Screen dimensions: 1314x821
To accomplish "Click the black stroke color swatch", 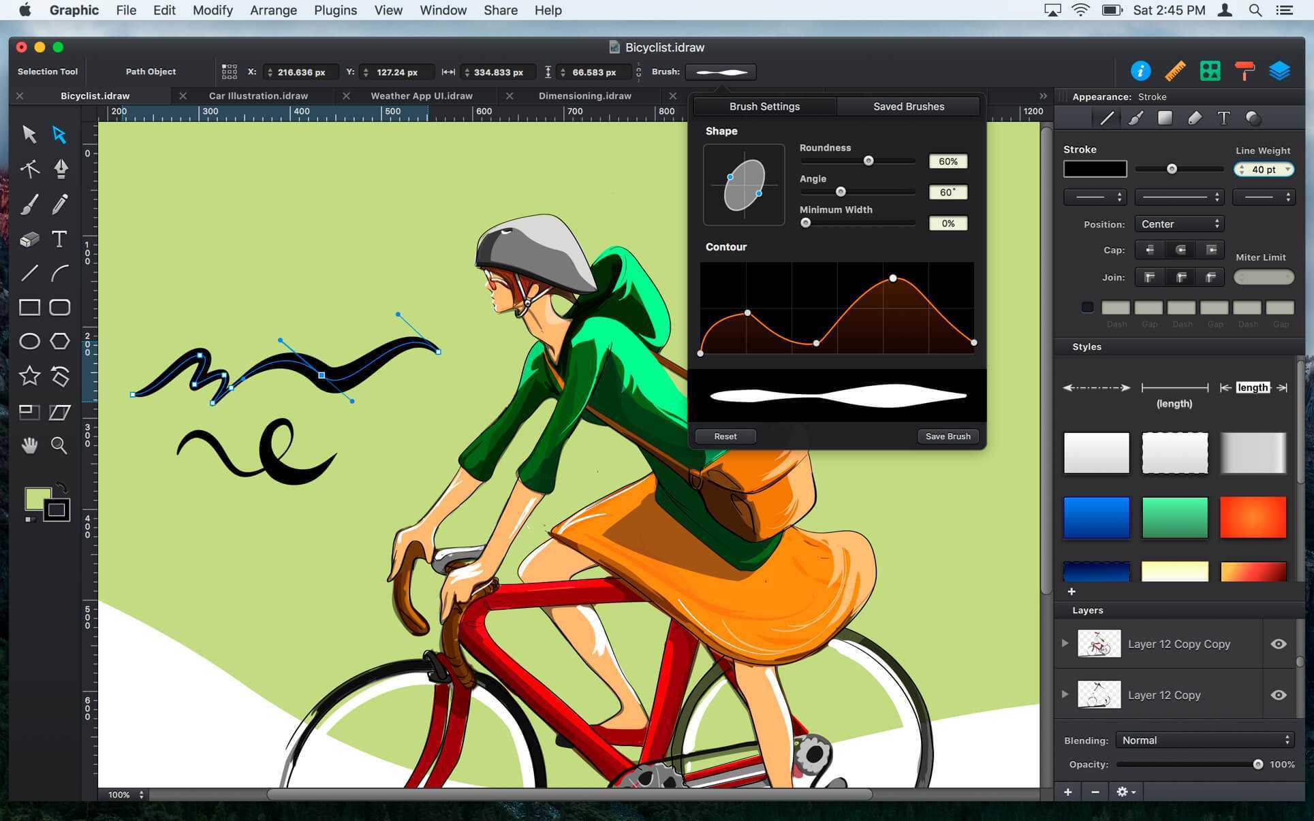I will (x=1095, y=167).
